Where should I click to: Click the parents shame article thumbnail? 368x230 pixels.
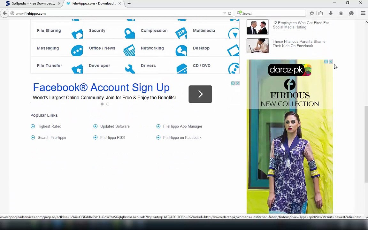258,46
